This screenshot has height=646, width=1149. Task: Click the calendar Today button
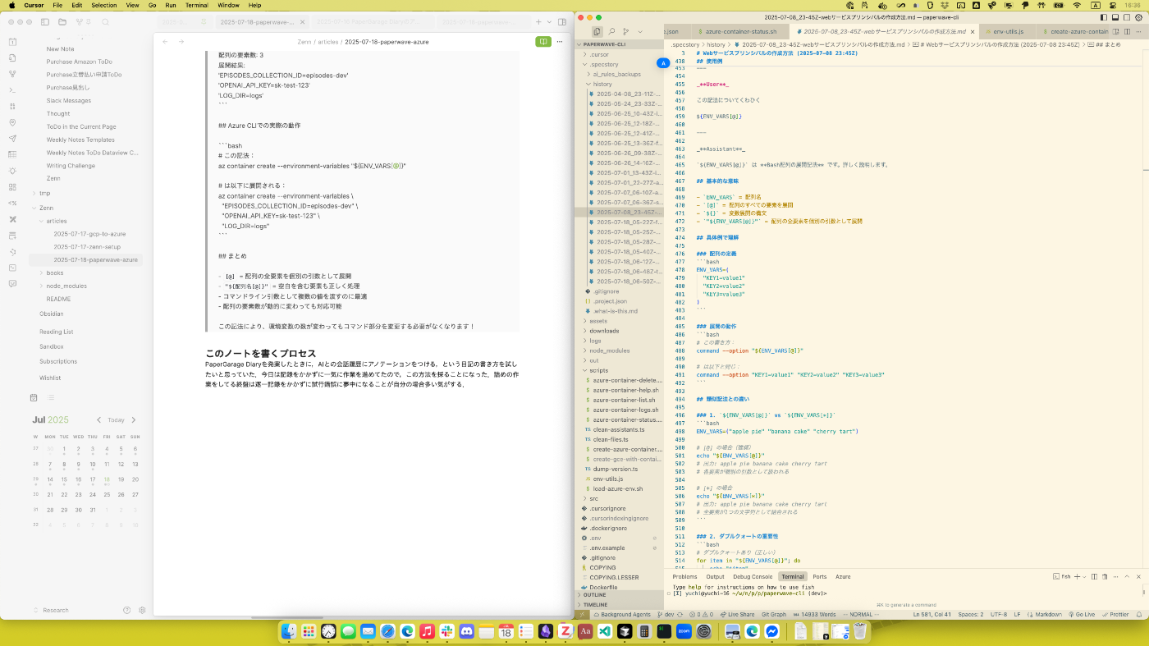[x=117, y=419]
